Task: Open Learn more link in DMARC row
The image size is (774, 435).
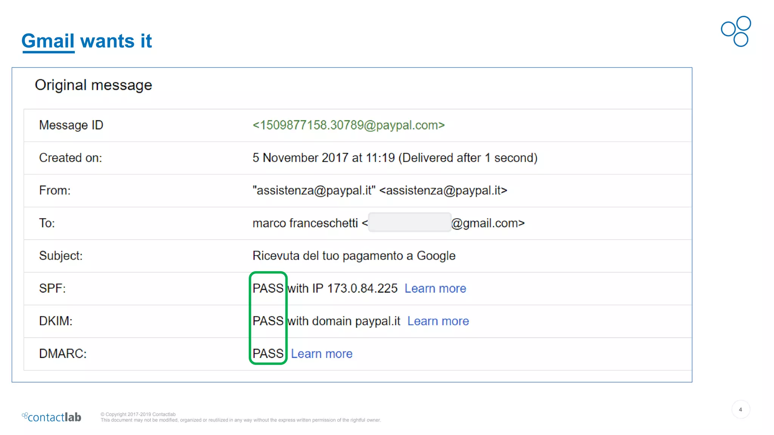Action: click(322, 354)
